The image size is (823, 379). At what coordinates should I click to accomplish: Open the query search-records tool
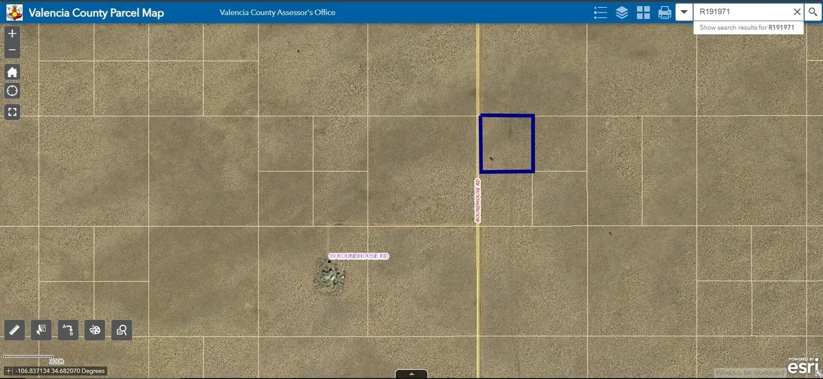121,329
